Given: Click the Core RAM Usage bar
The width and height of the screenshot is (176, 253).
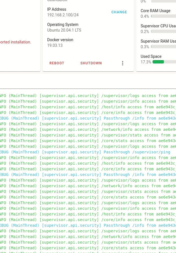Looking at the screenshot, I should tap(164, 16).
